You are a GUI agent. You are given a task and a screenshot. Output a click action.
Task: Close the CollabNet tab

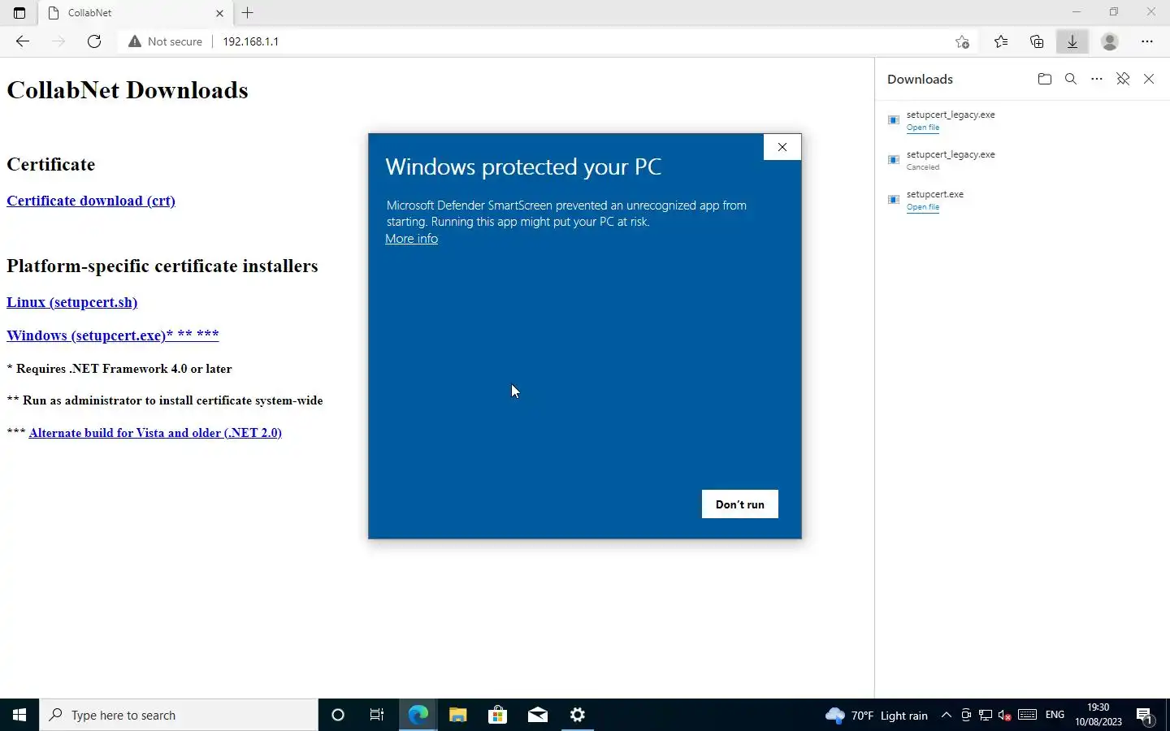219,13
